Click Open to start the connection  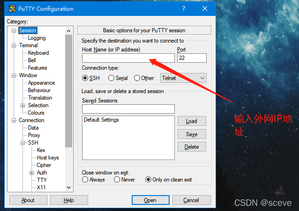pyautogui.click(x=150, y=200)
